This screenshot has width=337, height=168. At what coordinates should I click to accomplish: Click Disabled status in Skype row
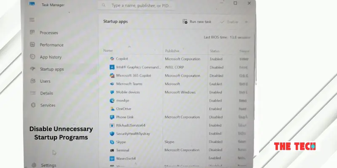coord(216,142)
